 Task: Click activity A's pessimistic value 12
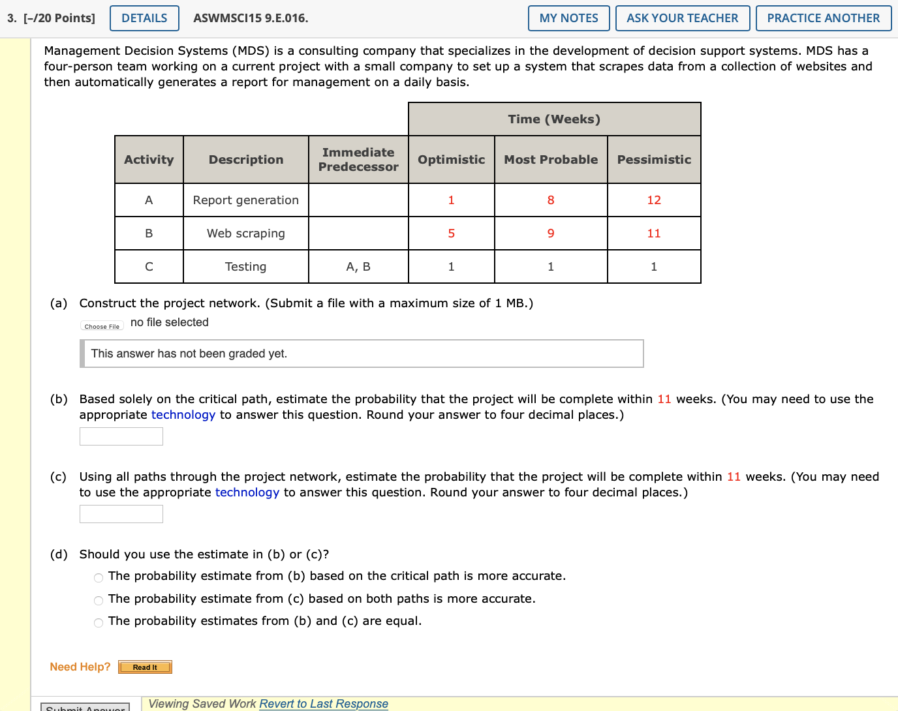tap(654, 200)
